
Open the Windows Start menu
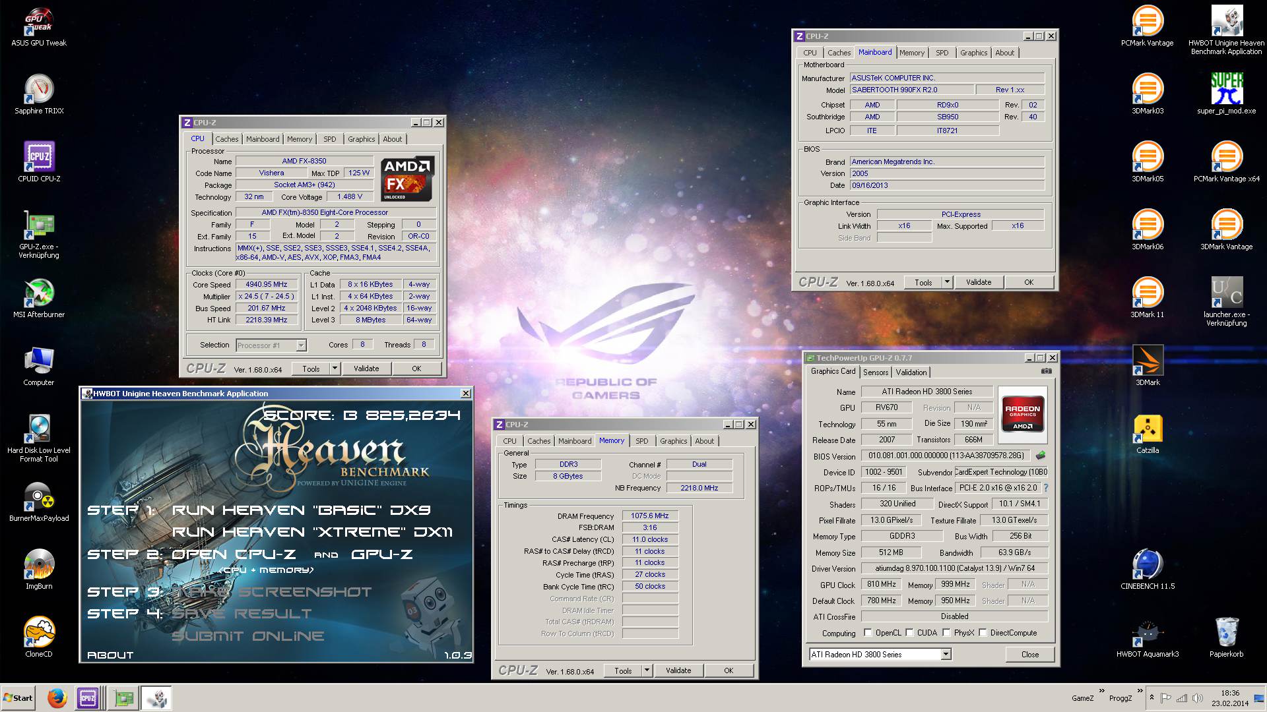(18, 698)
